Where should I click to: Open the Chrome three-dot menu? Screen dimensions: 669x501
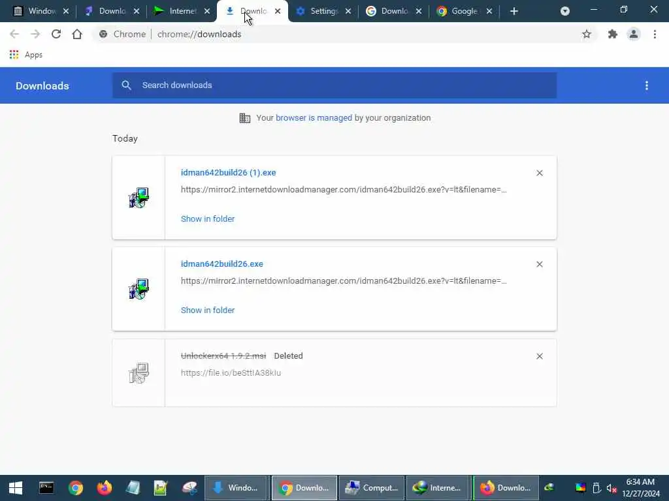(x=655, y=34)
